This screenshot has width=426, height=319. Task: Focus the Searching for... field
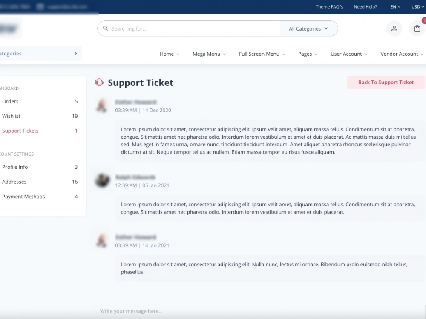coord(189,28)
